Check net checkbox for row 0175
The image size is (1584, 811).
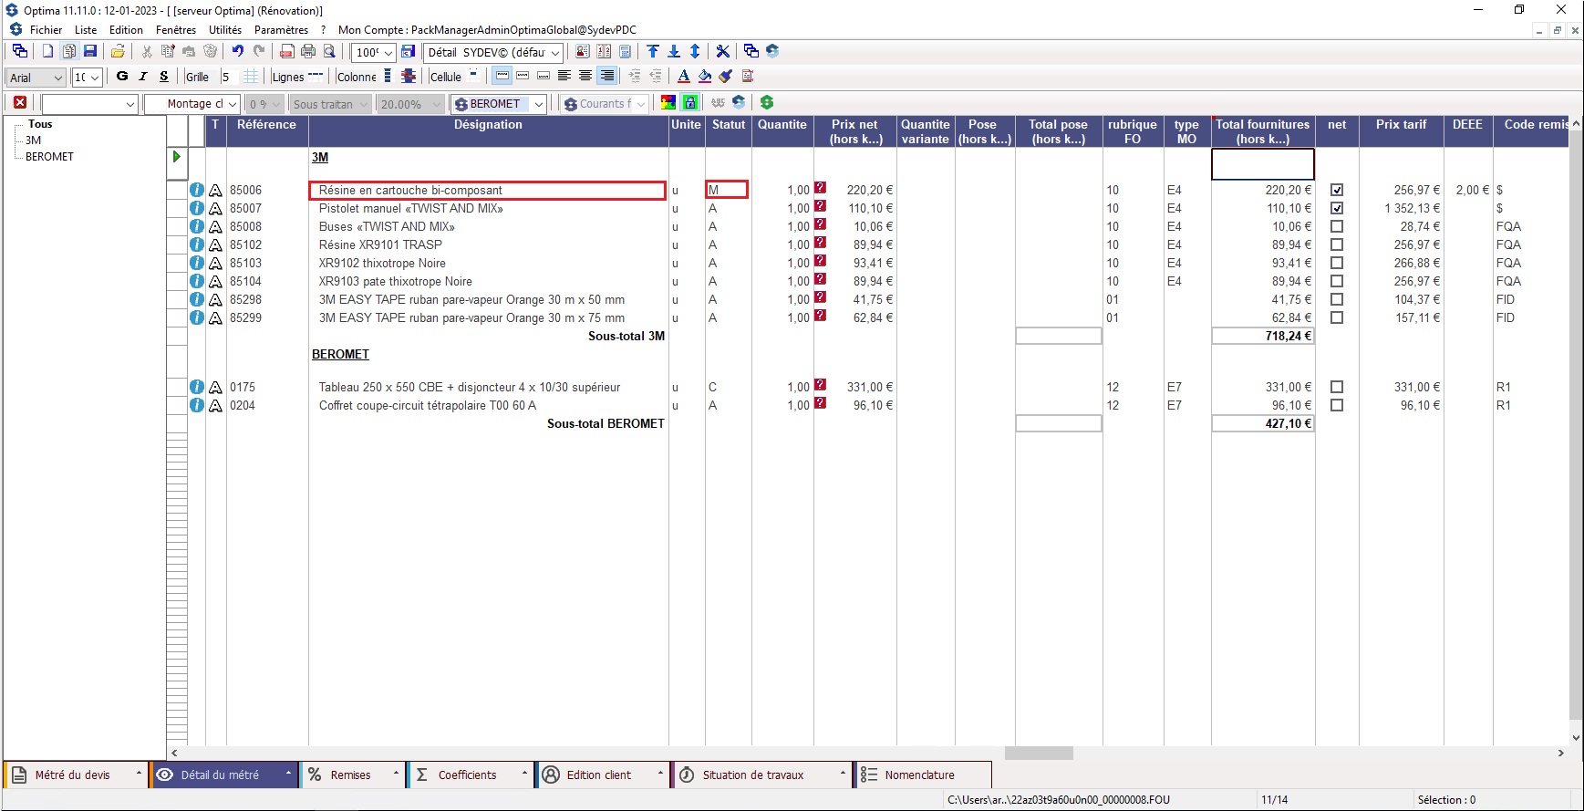point(1337,387)
